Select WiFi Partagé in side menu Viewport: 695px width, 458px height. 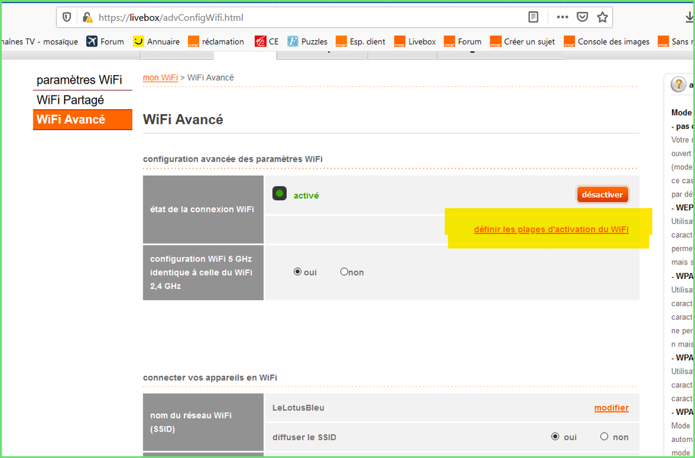tap(82, 100)
